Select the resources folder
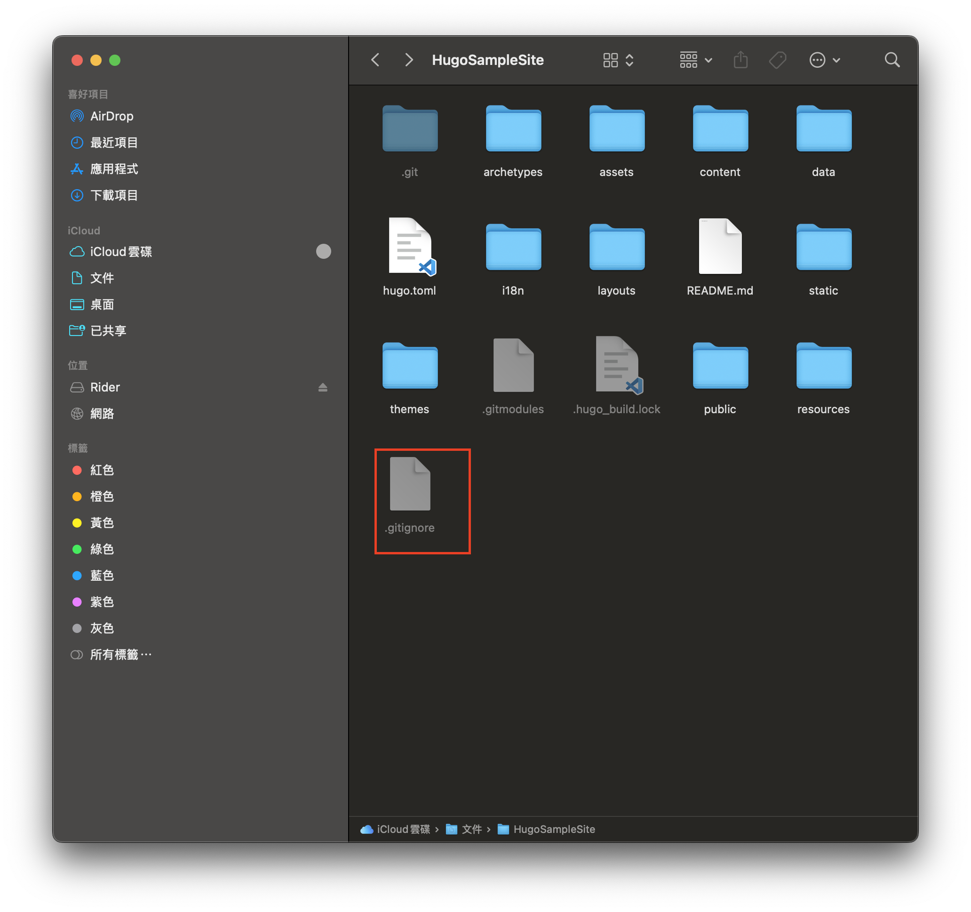The height and width of the screenshot is (912, 971). pos(823,378)
